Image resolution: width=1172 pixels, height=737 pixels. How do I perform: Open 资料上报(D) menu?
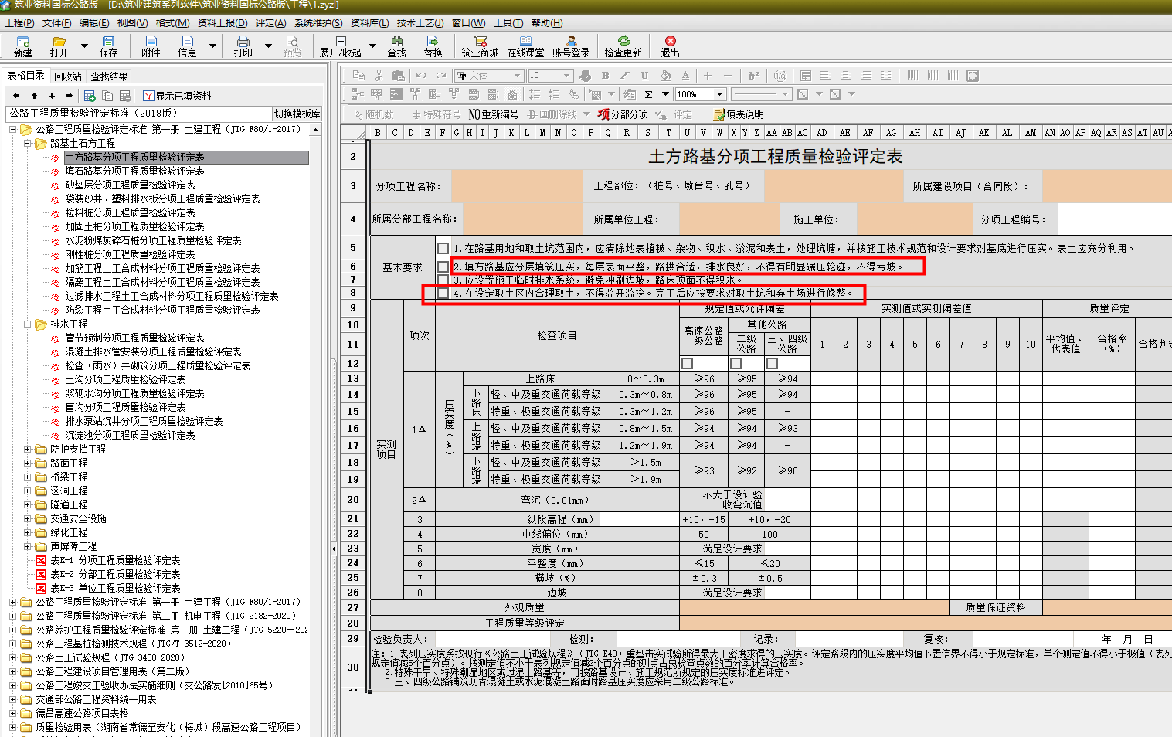(x=223, y=23)
